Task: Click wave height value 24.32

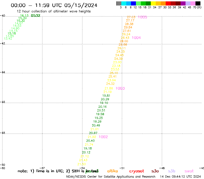Action: point(110,84)
